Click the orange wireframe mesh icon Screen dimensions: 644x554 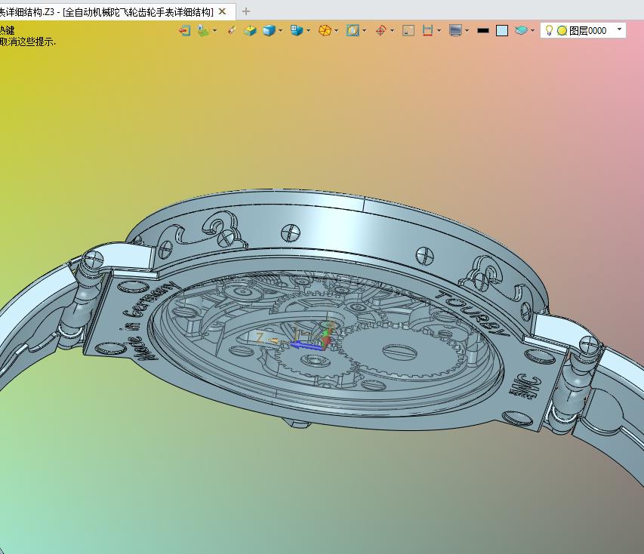[325, 30]
